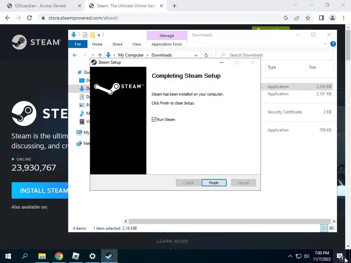Click the Steam logo in page header
Image resolution: width=351 pixels, height=263 pixels.
coord(36,42)
